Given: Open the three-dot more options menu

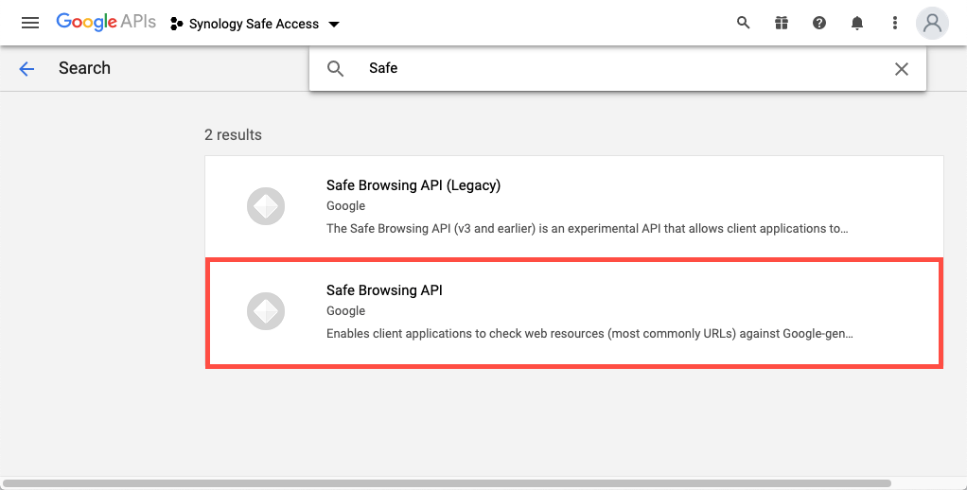Looking at the screenshot, I should click(894, 23).
